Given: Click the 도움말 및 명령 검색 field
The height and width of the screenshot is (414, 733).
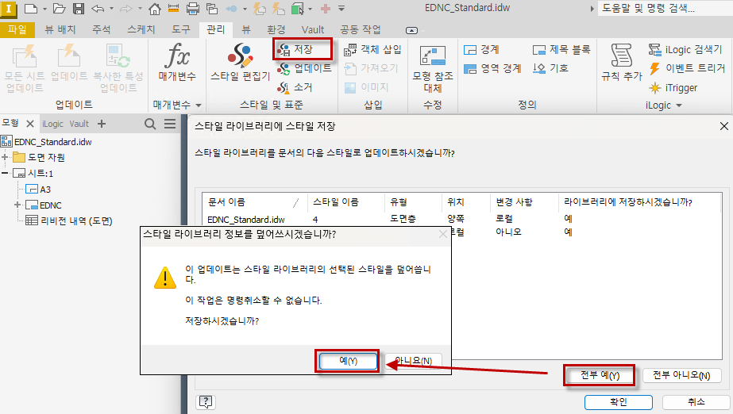Looking at the screenshot, I should (663, 9).
